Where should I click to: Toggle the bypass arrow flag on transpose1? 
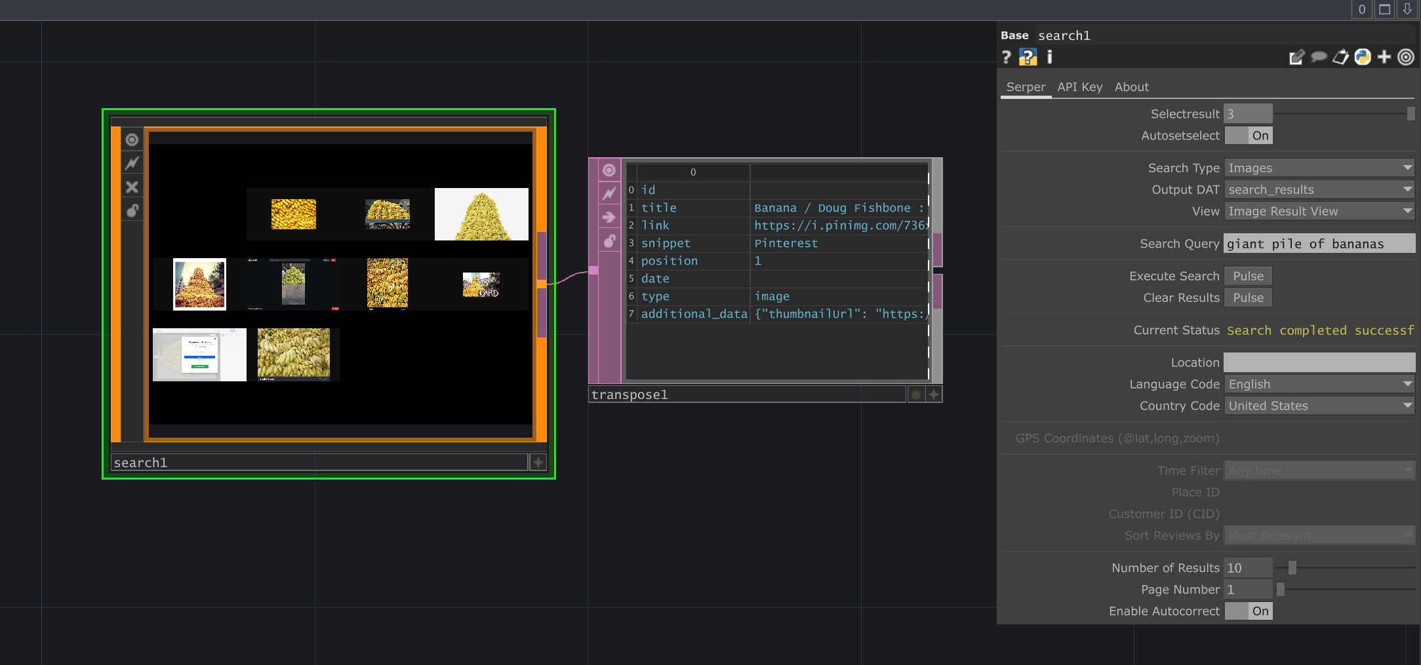(609, 218)
